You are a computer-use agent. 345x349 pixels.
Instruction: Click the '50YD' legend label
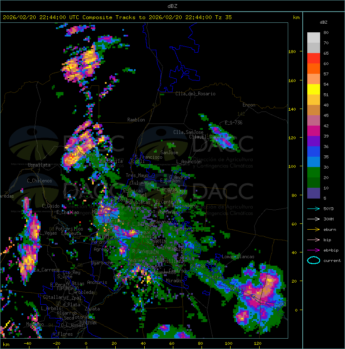pyautogui.click(x=328, y=209)
